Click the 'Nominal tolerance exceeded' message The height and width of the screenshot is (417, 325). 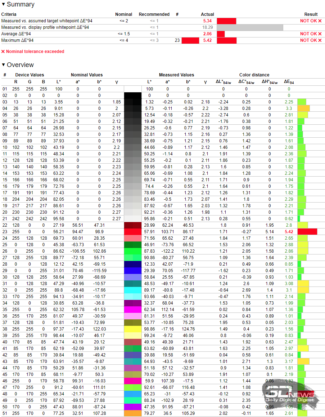coord(33,51)
